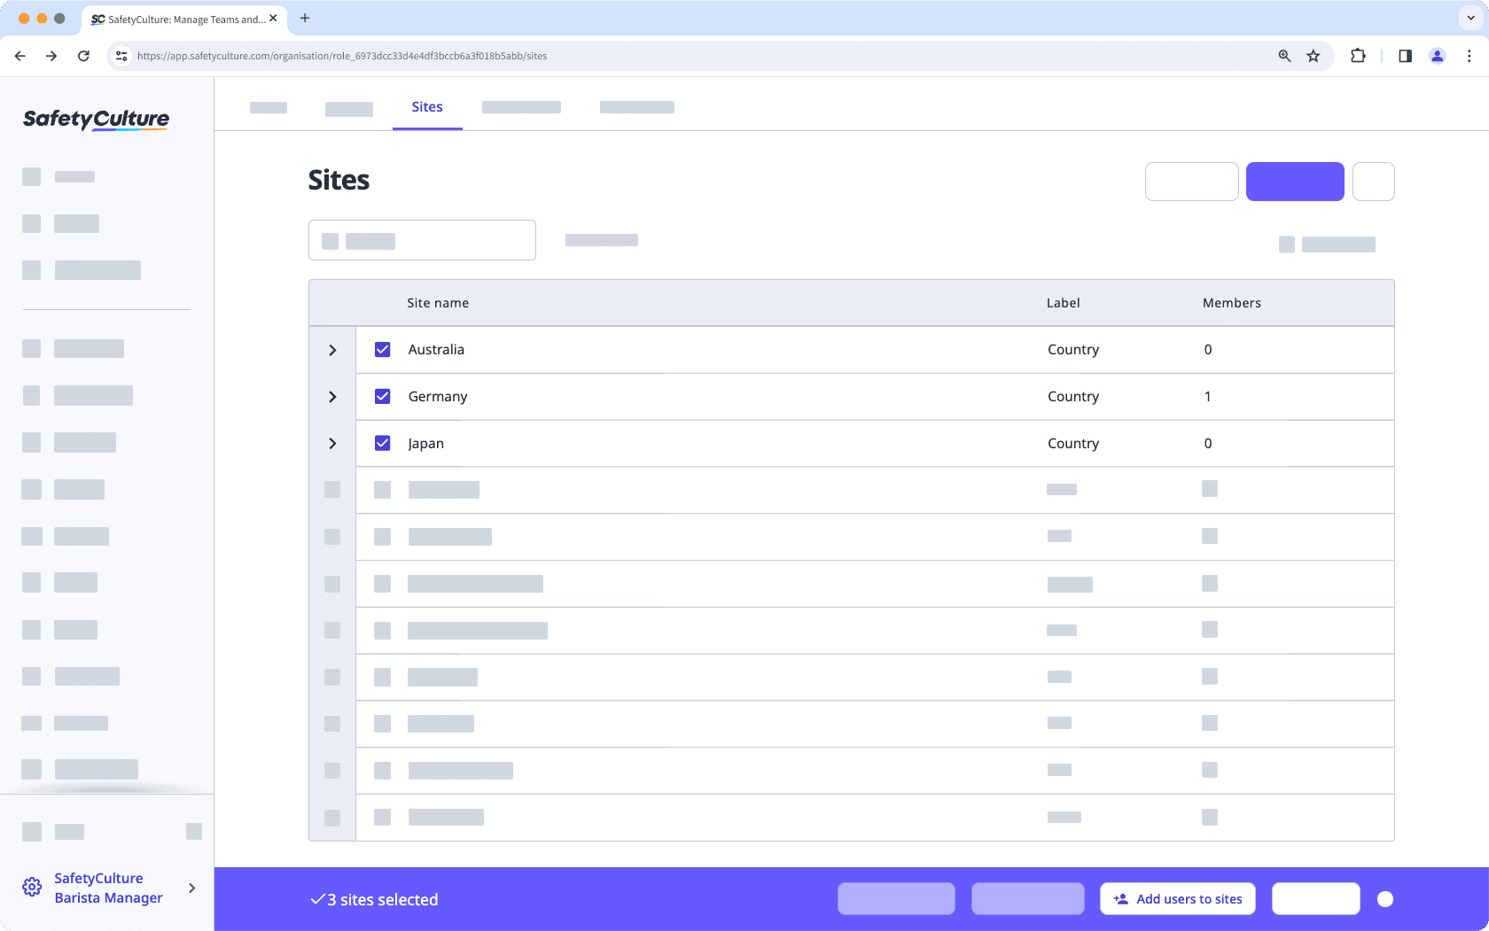The width and height of the screenshot is (1489, 931).
Task: Uncheck the Australia site checkbox
Action: [x=382, y=349]
